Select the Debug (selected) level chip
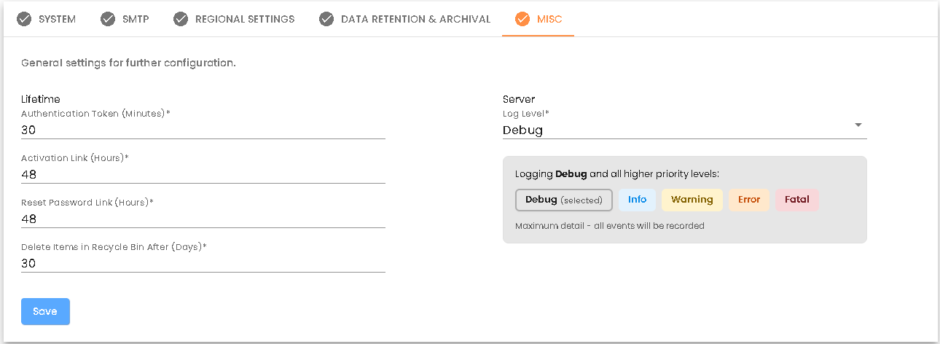Image resolution: width=940 pixels, height=344 pixels. (x=563, y=200)
